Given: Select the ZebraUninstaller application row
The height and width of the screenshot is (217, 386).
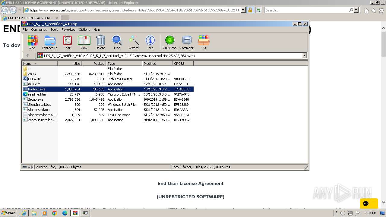Looking at the screenshot, I should pyautogui.click(x=108, y=120).
